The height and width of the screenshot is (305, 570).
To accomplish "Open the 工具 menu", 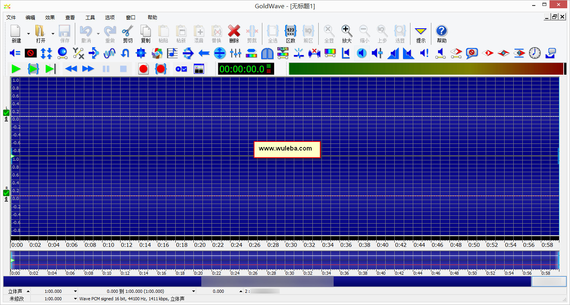I will (x=90, y=17).
